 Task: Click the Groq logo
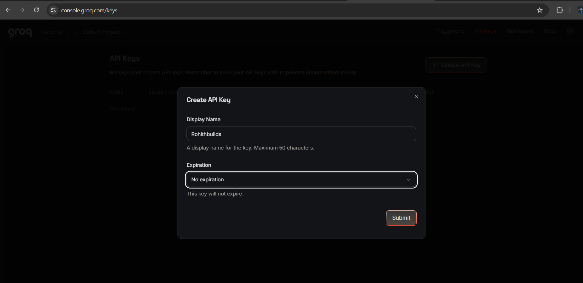pos(20,32)
